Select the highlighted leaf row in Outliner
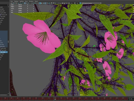134x101 pixels. (x=4, y=52)
